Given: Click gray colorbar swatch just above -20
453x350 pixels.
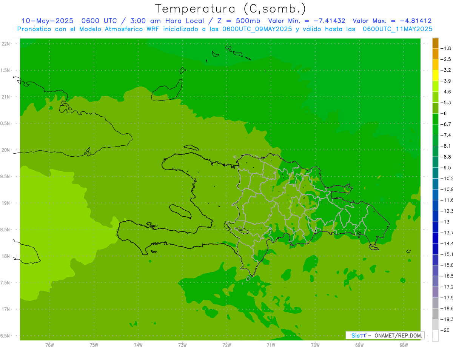Looking at the screenshot, I should click(435, 324).
